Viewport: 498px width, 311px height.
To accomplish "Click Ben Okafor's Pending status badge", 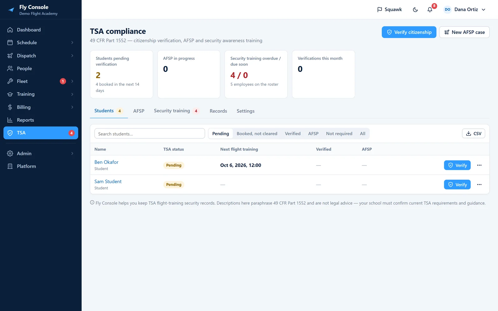I will point(174,165).
